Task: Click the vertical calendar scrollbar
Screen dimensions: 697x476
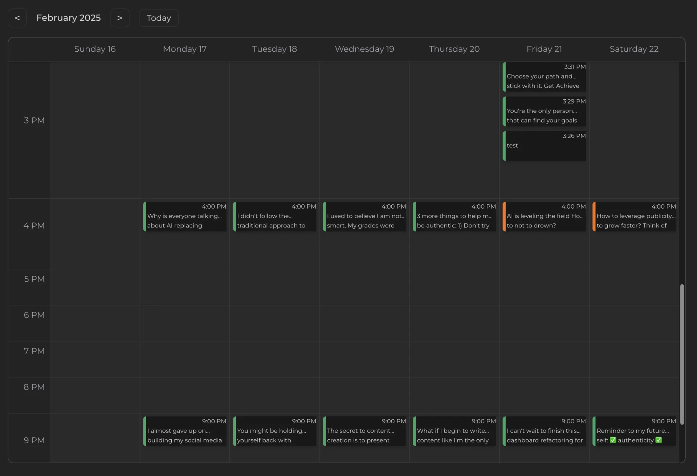Action: click(x=682, y=354)
